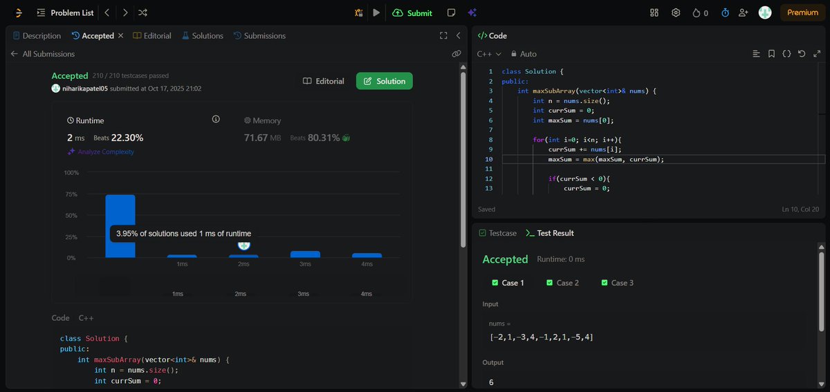Open the C++ language dropdown
The height and width of the screenshot is (392, 830).
489,53
